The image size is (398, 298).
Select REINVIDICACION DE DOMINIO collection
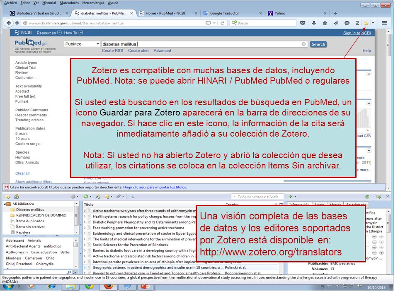[41, 215]
